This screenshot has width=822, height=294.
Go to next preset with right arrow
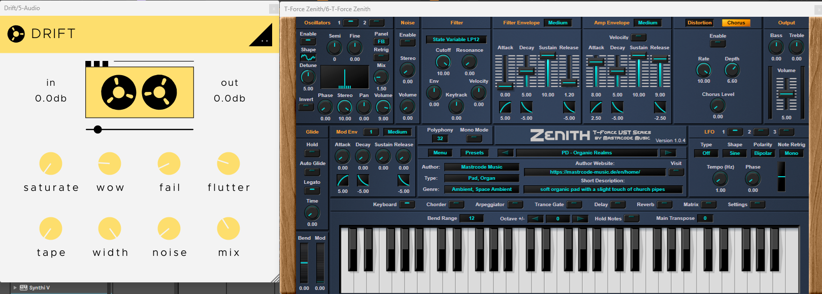tap(668, 153)
